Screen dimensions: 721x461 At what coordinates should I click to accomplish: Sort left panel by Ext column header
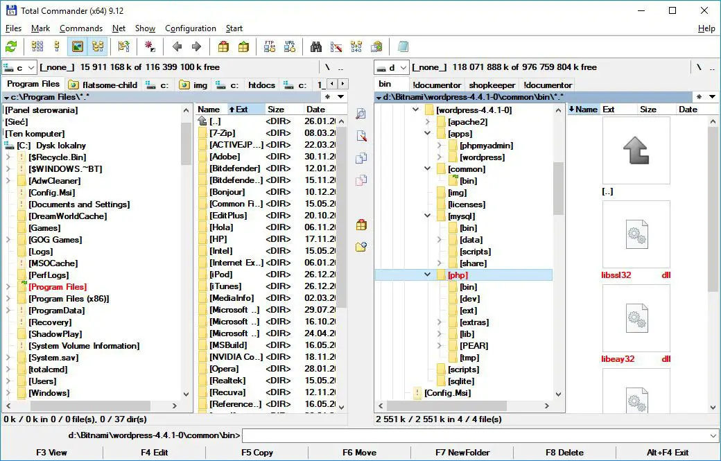(x=246, y=110)
